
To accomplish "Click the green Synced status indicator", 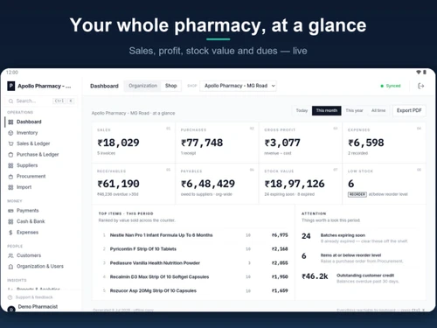I will [x=391, y=86].
